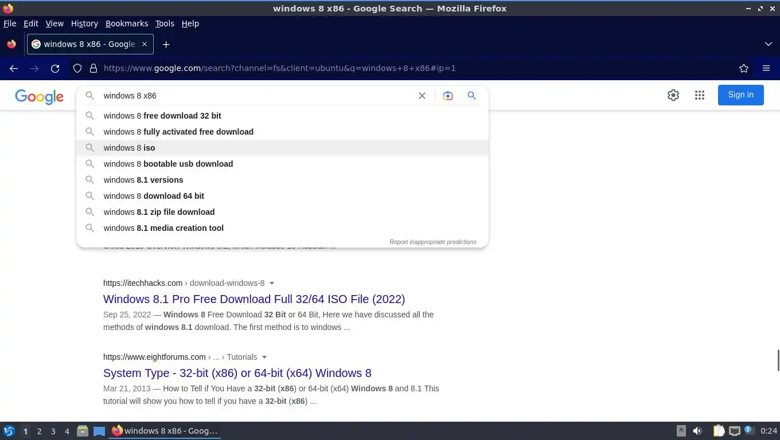The width and height of the screenshot is (780, 440).
Task: Open the network tray icon
Action: (734, 431)
